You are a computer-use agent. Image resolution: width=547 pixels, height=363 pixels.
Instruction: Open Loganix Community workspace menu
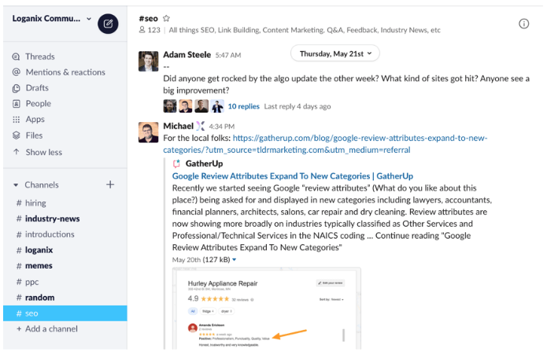click(x=52, y=18)
